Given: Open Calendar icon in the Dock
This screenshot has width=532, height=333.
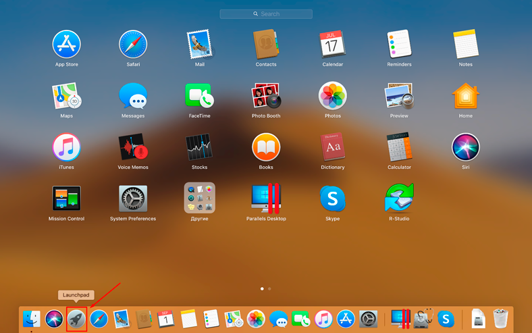Looking at the screenshot, I should 166,319.
